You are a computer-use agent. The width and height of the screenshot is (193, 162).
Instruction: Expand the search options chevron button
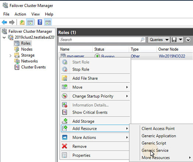pyautogui.click(x=188, y=40)
